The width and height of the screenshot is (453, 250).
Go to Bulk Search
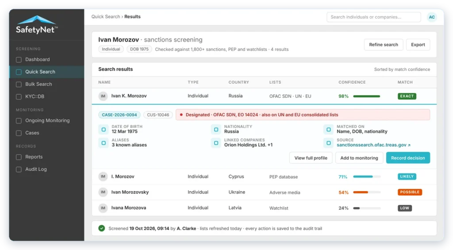click(46, 85)
